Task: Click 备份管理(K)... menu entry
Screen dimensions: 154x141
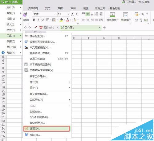Action: [x=47, y=123]
